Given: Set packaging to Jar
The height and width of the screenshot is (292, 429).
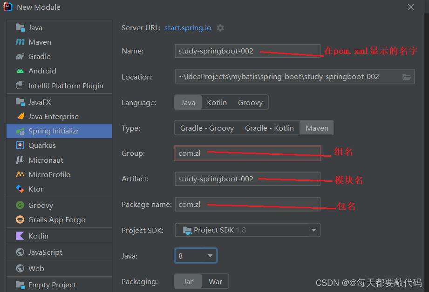Looking at the screenshot, I should 188,281.
